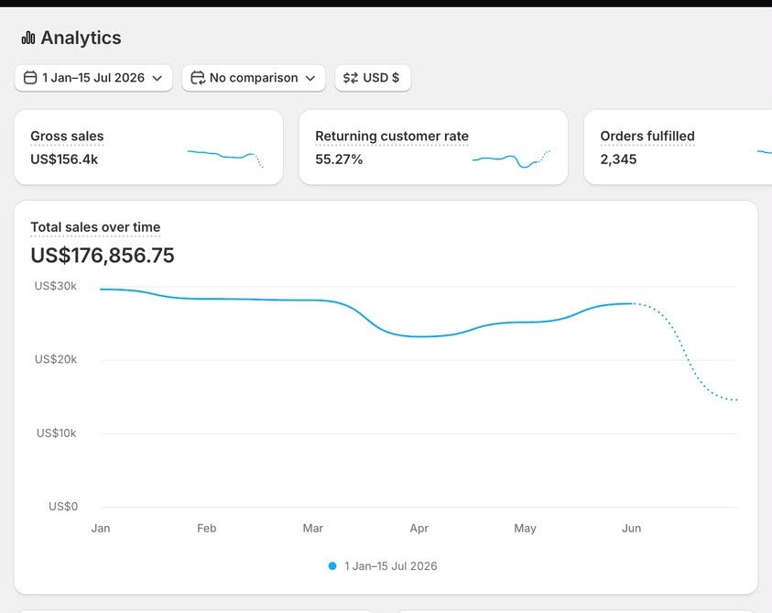Click the Gross sales sparkline

coord(225,159)
